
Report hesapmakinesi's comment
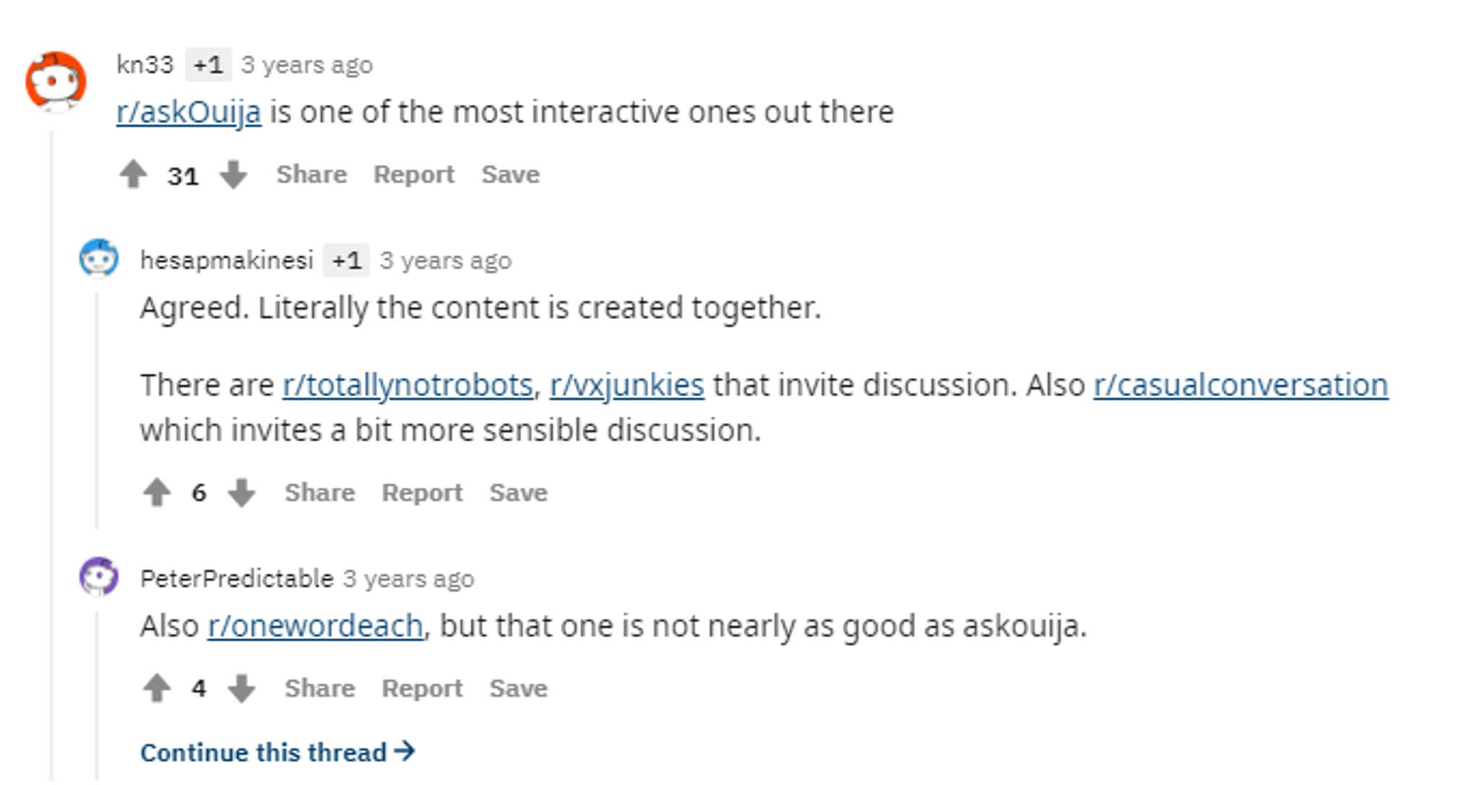[421, 493]
